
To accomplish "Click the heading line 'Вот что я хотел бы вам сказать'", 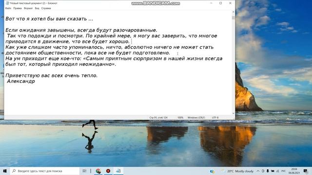I will coord(49,19).
